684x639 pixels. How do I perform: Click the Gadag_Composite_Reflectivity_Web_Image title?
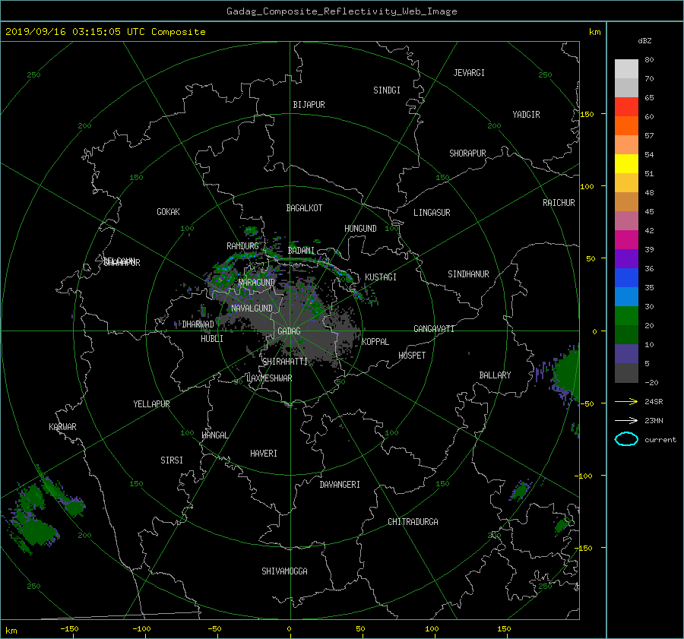point(341,11)
